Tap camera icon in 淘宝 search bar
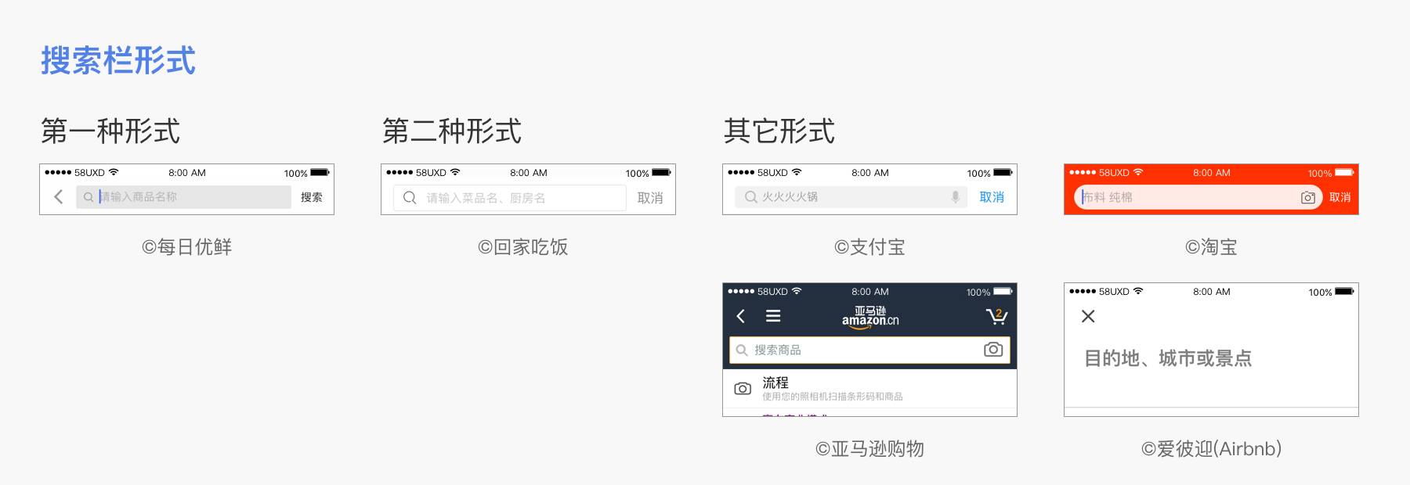Screen dimensions: 1410x485 [1307, 198]
